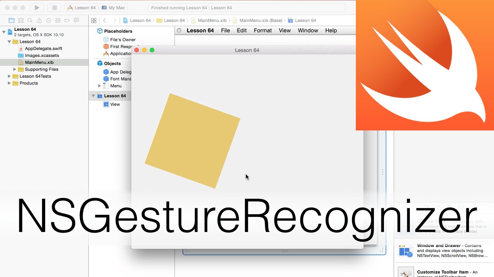Open the Test navigator diamond icon
This screenshot has width=494, height=277.
(x=49, y=20)
